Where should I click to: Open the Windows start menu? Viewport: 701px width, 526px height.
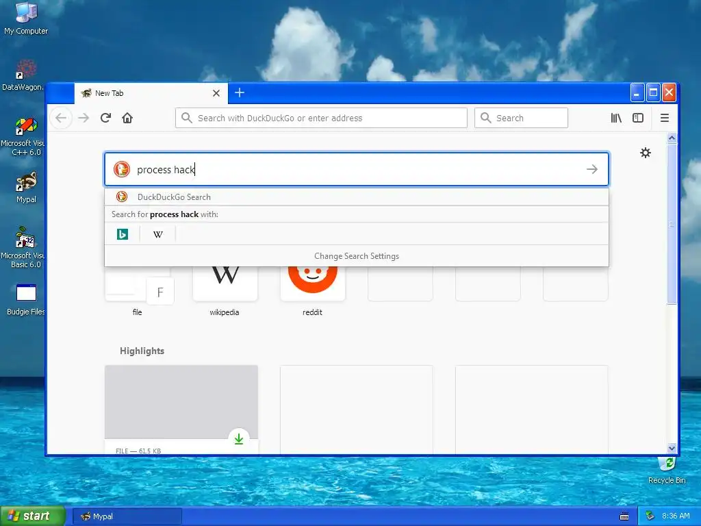coord(33,516)
